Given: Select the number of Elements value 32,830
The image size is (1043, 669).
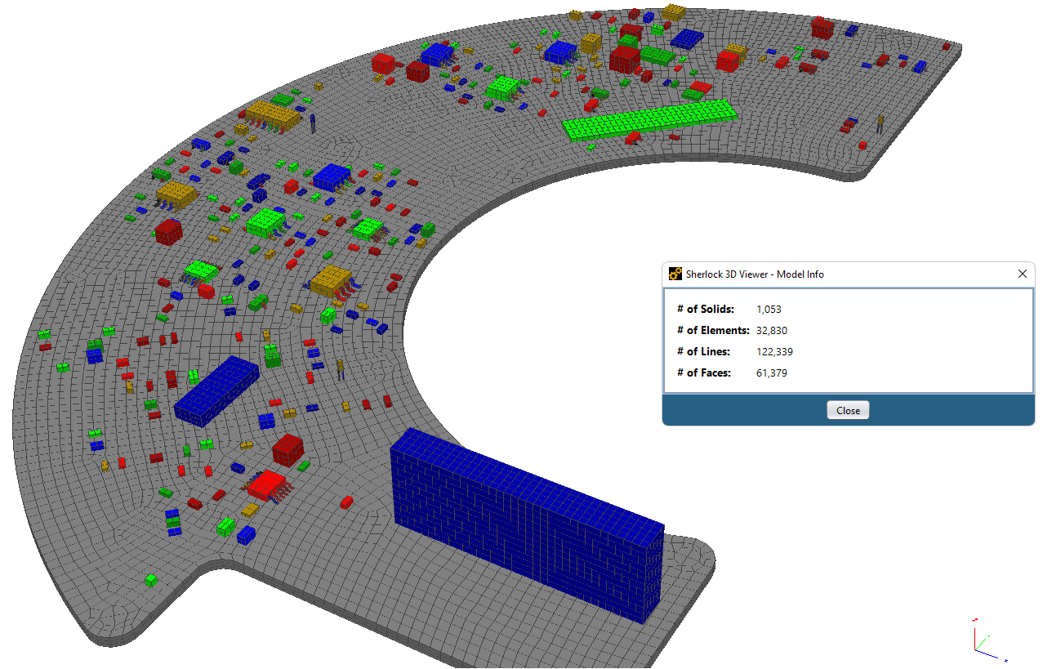Looking at the screenshot, I should coord(771,331).
